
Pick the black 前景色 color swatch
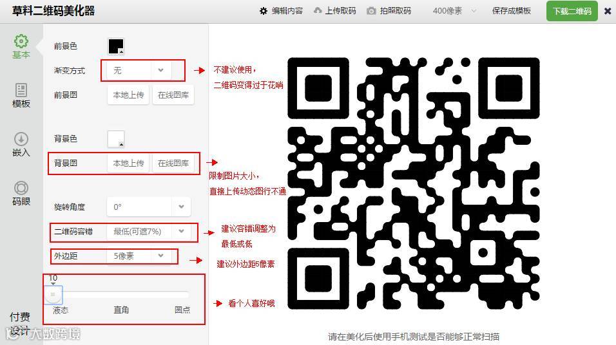click(116, 46)
